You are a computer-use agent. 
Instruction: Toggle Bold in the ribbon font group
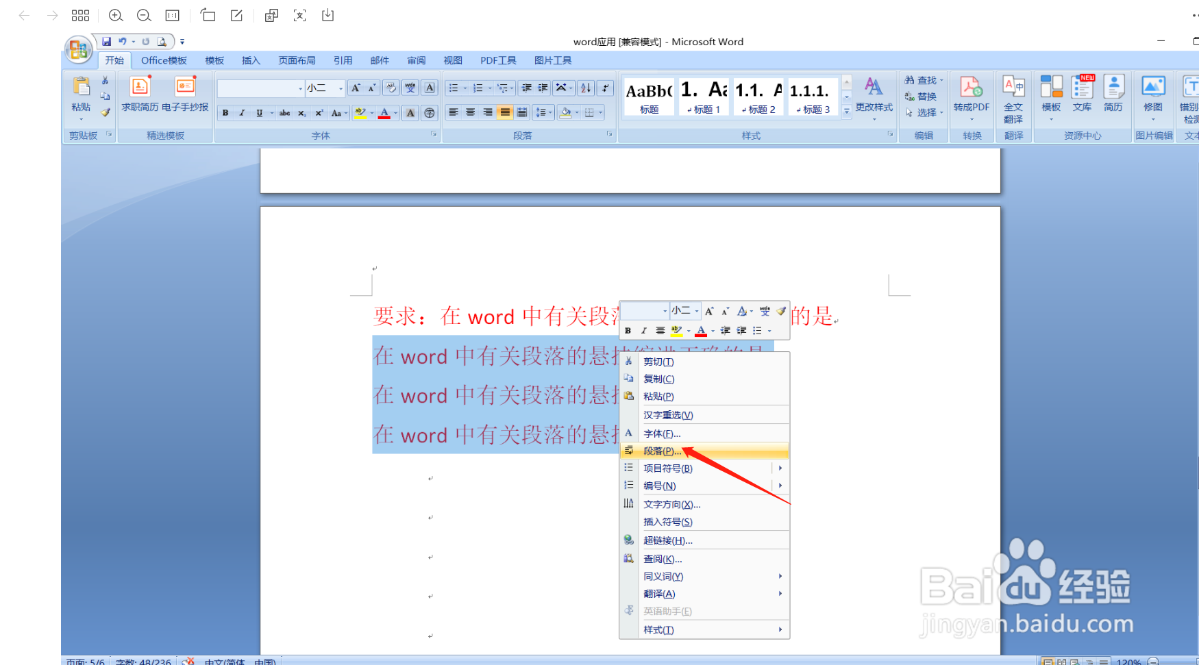point(225,113)
